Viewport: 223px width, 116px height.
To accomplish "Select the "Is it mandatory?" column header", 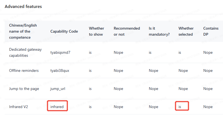I will 159,31.
